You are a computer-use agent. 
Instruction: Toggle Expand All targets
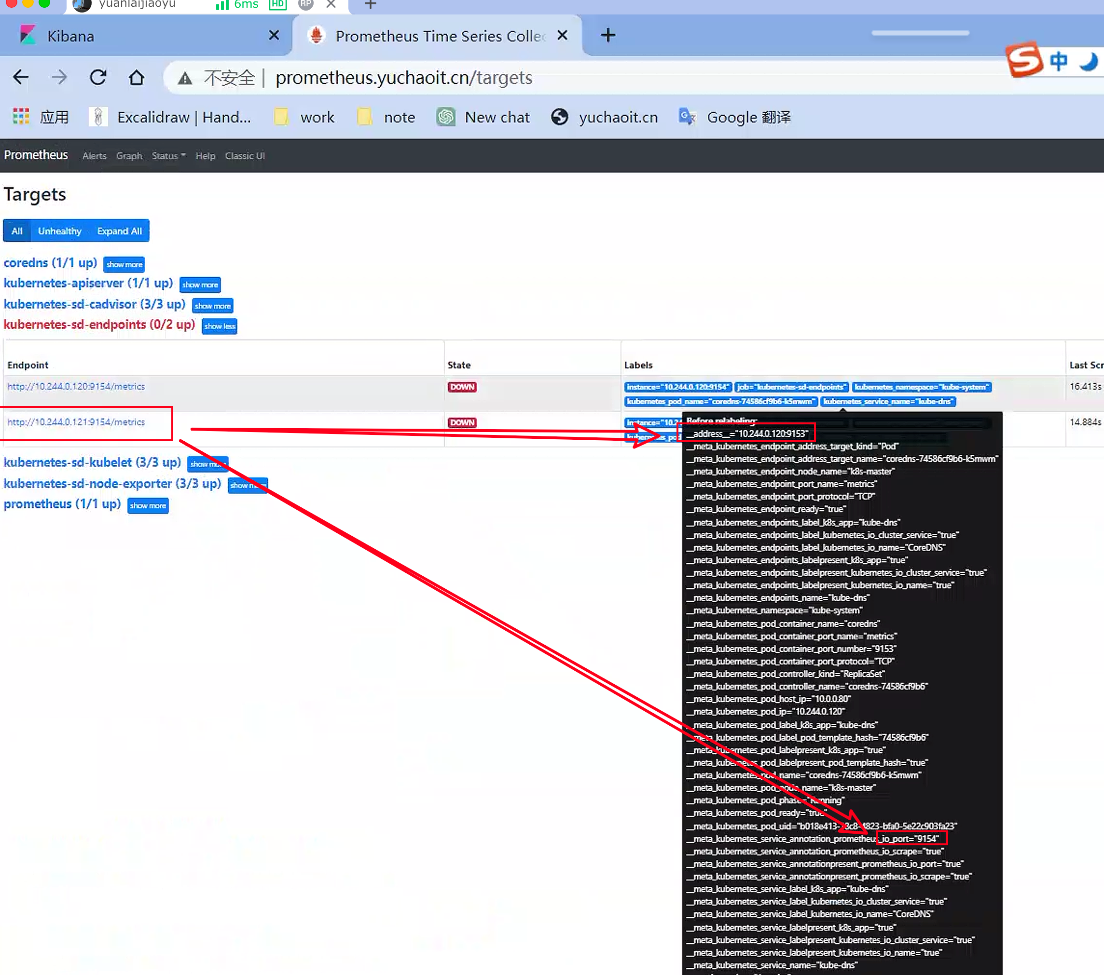[119, 231]
